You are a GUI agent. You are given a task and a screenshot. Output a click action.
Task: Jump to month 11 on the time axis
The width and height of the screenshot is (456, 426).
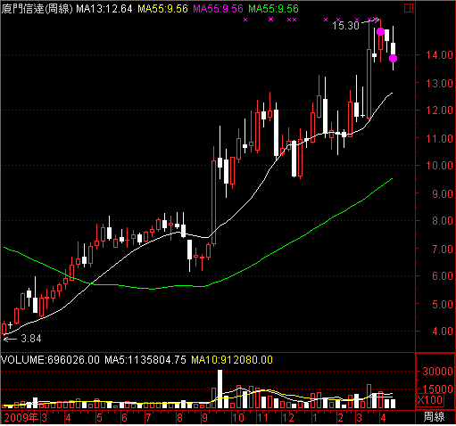pyautogui.click(x=262, y=418)
